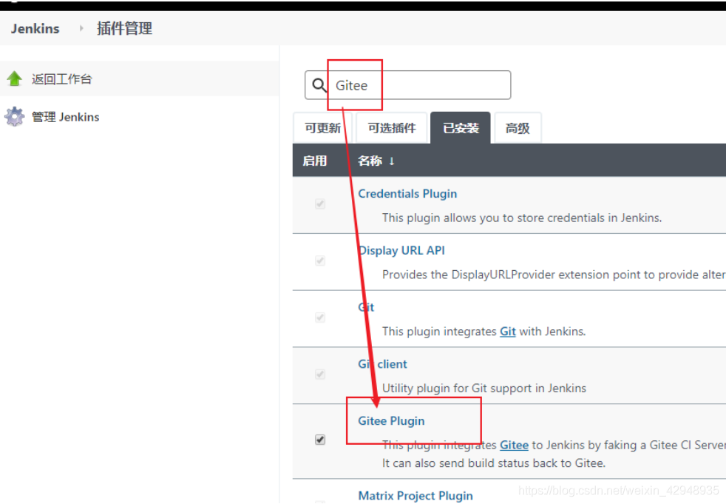Open the Display URL API link
The height and width of the screenshot is (504, 726).
(x=401, y=250)
